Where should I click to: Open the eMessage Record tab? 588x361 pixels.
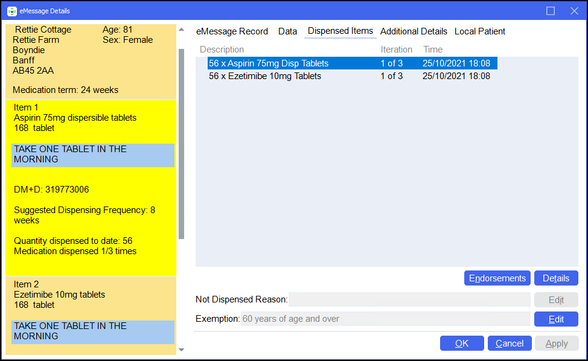tap(232, 31)
